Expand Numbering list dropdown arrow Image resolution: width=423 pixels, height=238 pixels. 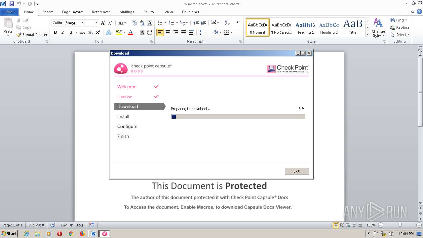tap(176, 23)
